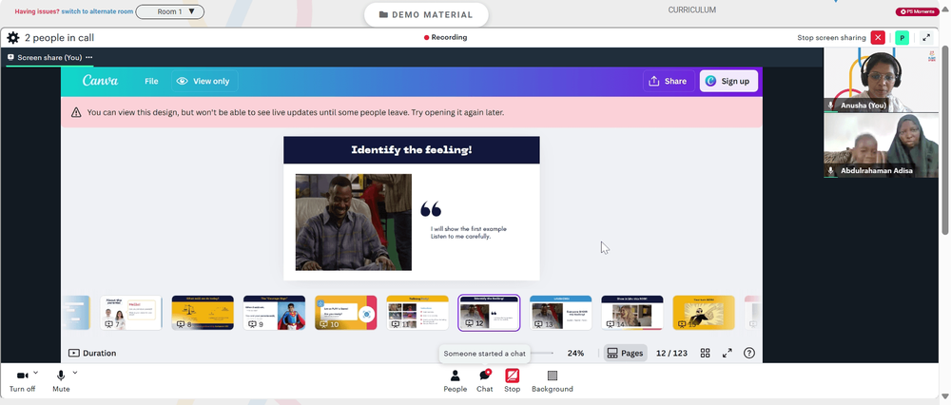Expand camera options chevron

36,373
